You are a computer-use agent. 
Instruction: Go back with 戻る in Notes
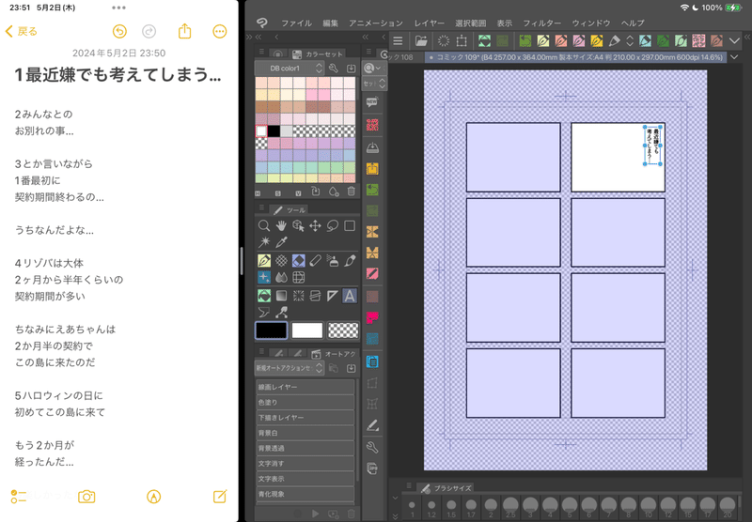tap(21, 32)
